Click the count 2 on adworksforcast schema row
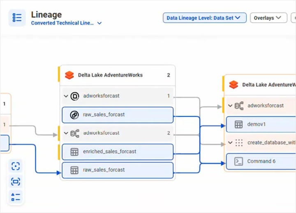Screen dimensions: 296x213 tap(169, 133)
